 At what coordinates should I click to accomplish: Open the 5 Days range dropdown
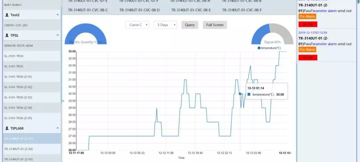coord(165,25)
